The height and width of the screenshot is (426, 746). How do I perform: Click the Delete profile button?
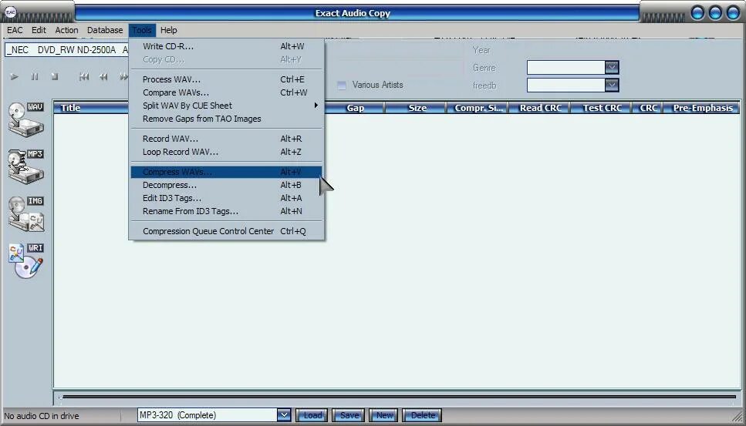coord(423,415)
